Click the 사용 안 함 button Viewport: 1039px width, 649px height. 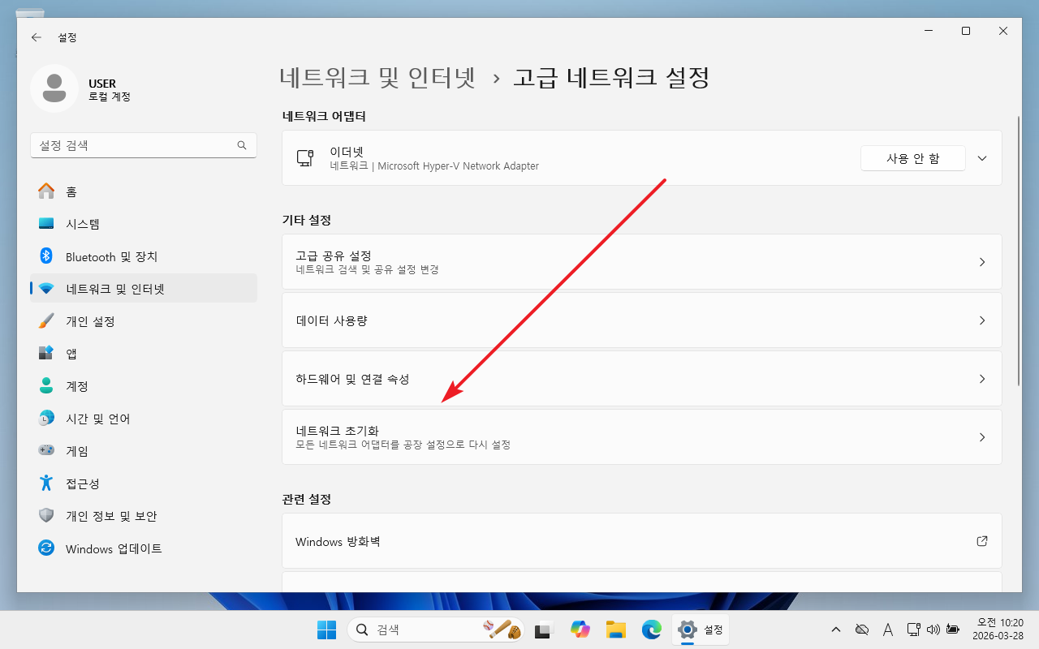pos(912,158)
